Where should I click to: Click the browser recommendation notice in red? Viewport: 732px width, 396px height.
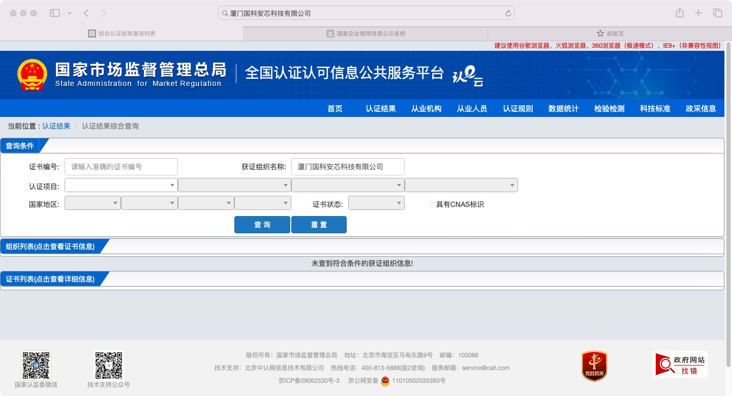pos(607,45)
